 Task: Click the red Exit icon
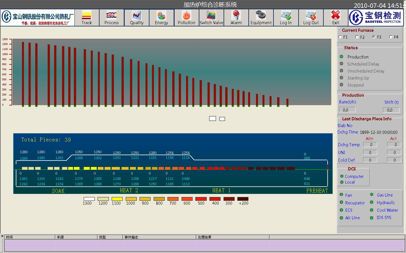[336, 17]
